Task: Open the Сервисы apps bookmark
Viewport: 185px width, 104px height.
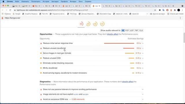Action: 6,14
